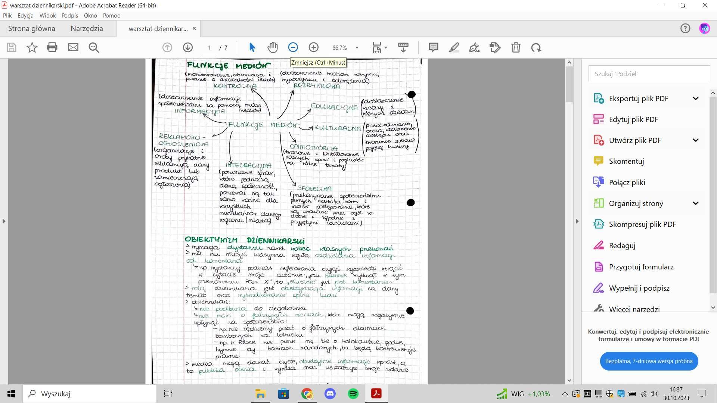Image resolution: width=717 pixels, height=403 pixels.
Task: Expand the left navigation pane arrow
Action: click(4, 221)
